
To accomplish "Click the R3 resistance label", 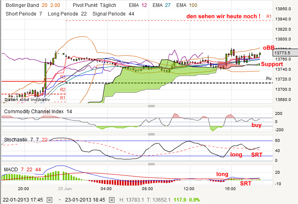I will click(63, 77).
